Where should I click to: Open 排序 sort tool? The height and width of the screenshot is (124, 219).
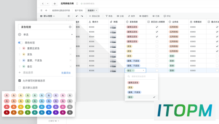point(131,16)
